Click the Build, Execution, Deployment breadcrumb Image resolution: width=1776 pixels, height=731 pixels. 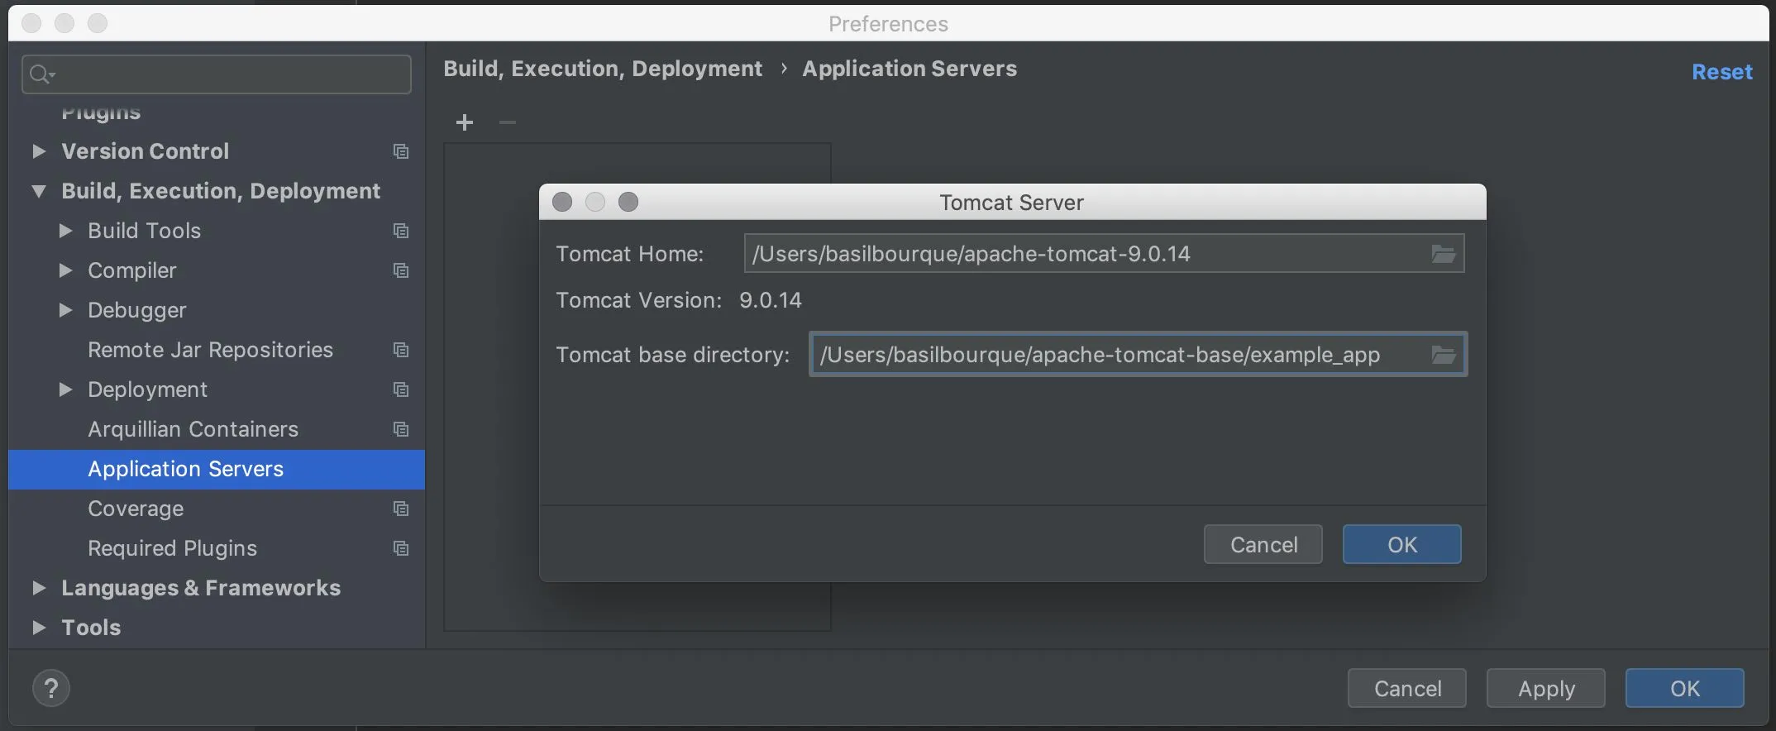tap(603, 69)
